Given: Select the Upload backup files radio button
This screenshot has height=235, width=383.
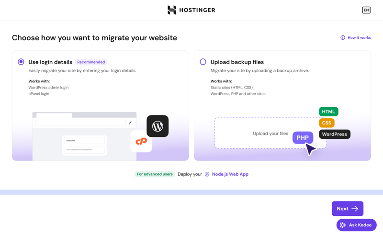Looking at the screenshot, I should point(203,62).
